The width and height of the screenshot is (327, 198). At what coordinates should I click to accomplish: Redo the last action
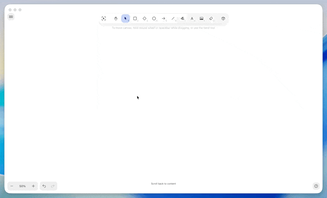coord(53,186)
